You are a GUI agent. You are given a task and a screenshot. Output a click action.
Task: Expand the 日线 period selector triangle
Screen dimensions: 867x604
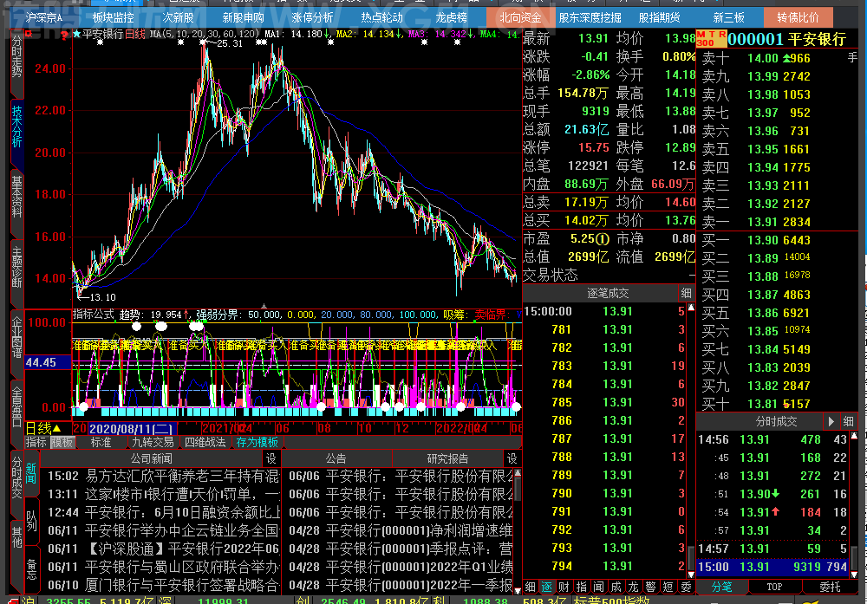click(x=56, y=428)
